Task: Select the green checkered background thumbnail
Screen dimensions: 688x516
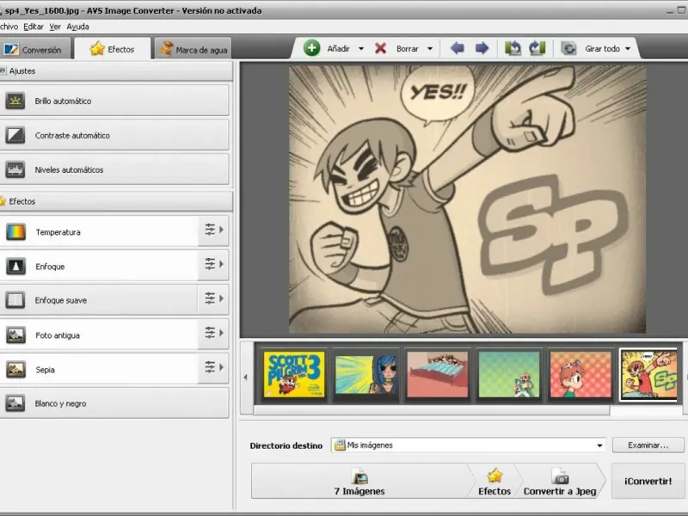Action: (509, 375)
